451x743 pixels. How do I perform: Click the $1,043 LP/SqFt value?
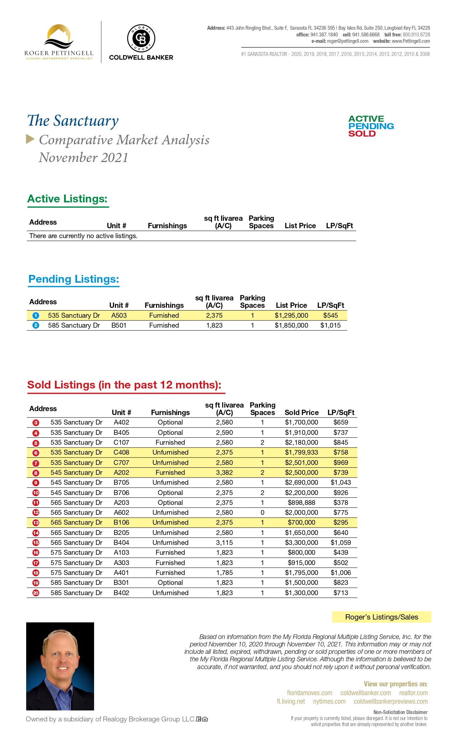click(341, 483)
